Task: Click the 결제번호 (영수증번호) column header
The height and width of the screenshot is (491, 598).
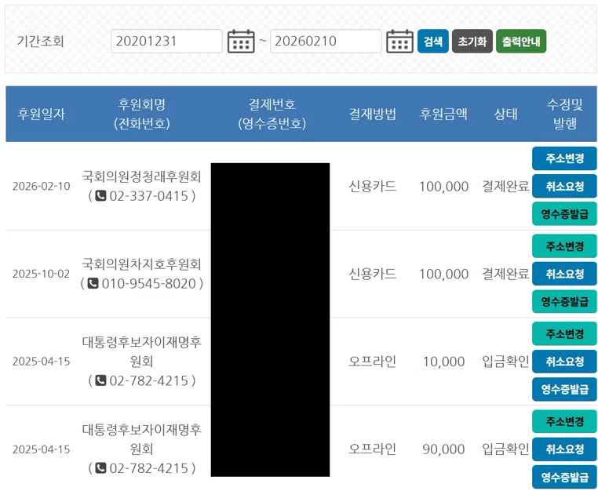Action: click(272, 114)
